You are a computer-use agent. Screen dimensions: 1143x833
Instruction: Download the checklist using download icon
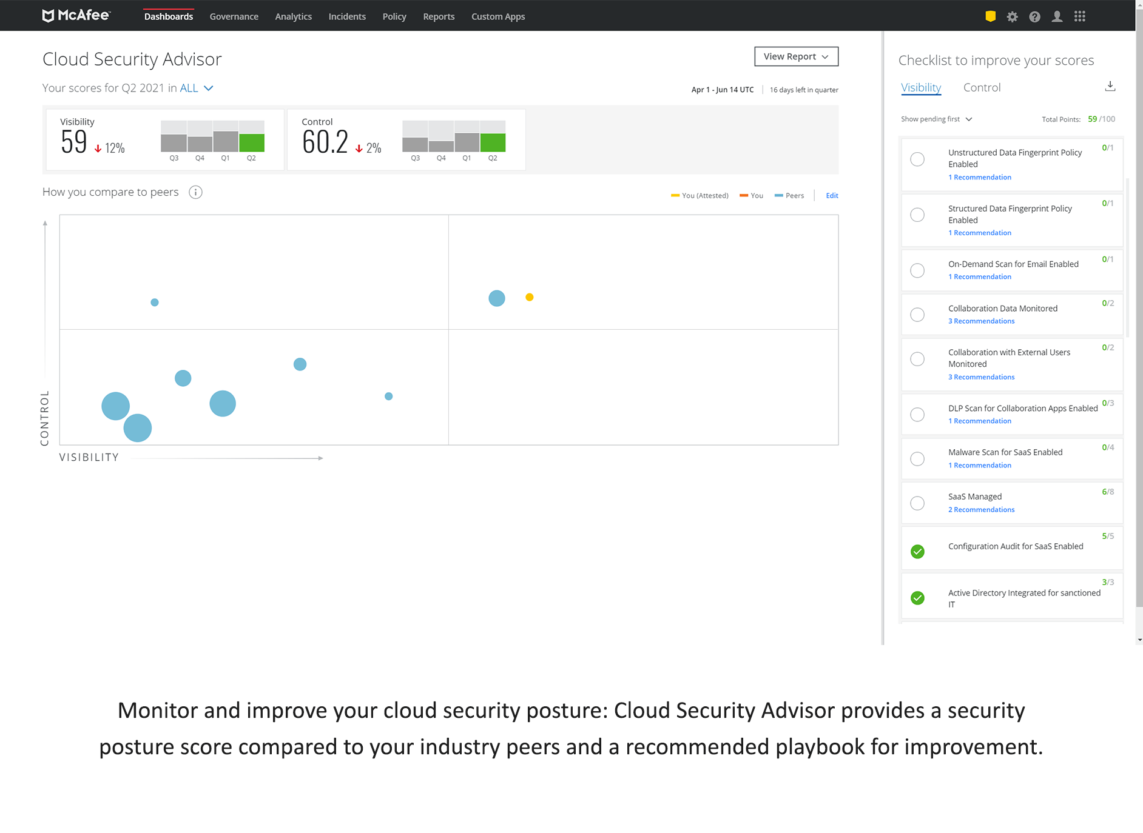(x=1110, y=86)
